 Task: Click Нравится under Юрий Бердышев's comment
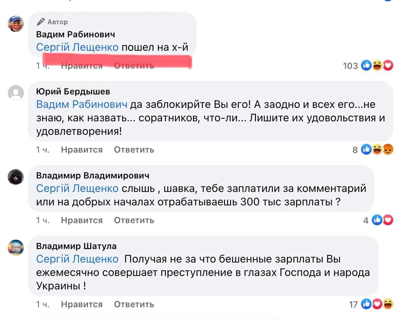click(82, 150)
